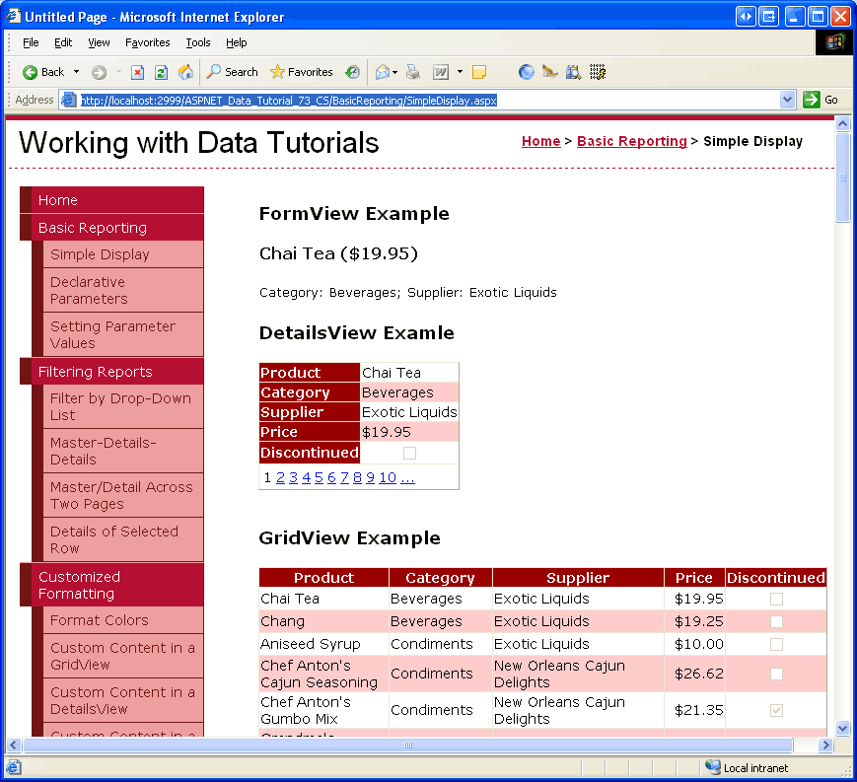This screenshot has height=782, width=857.
Task: Open the Back button history dropdown arrow
Action: (76, 72)
